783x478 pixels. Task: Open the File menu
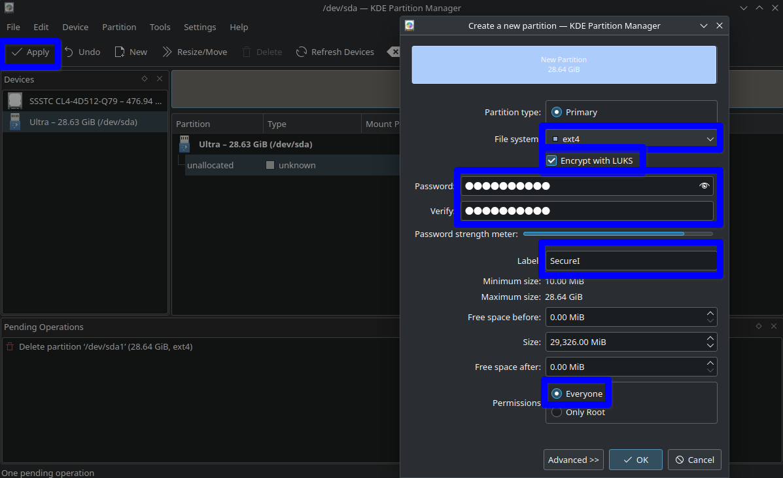pyautogui.click(x=13, y=27)
